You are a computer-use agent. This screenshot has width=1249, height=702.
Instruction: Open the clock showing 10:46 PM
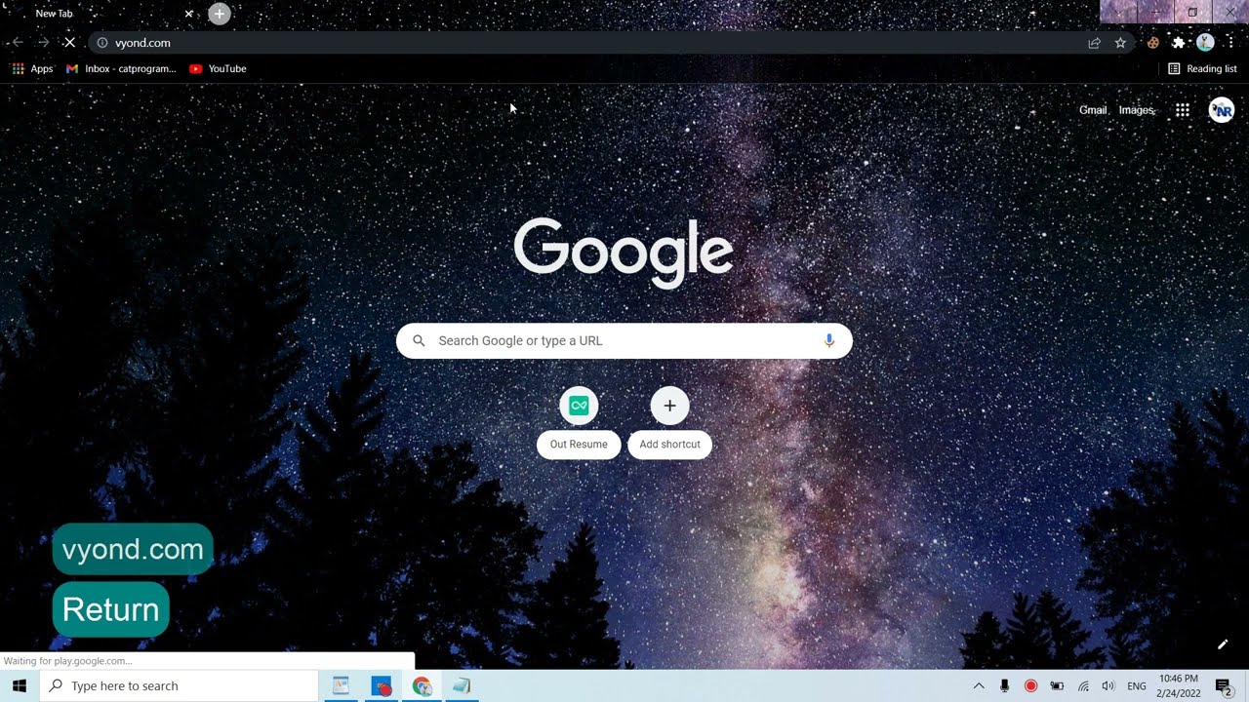pos(1178,686)
